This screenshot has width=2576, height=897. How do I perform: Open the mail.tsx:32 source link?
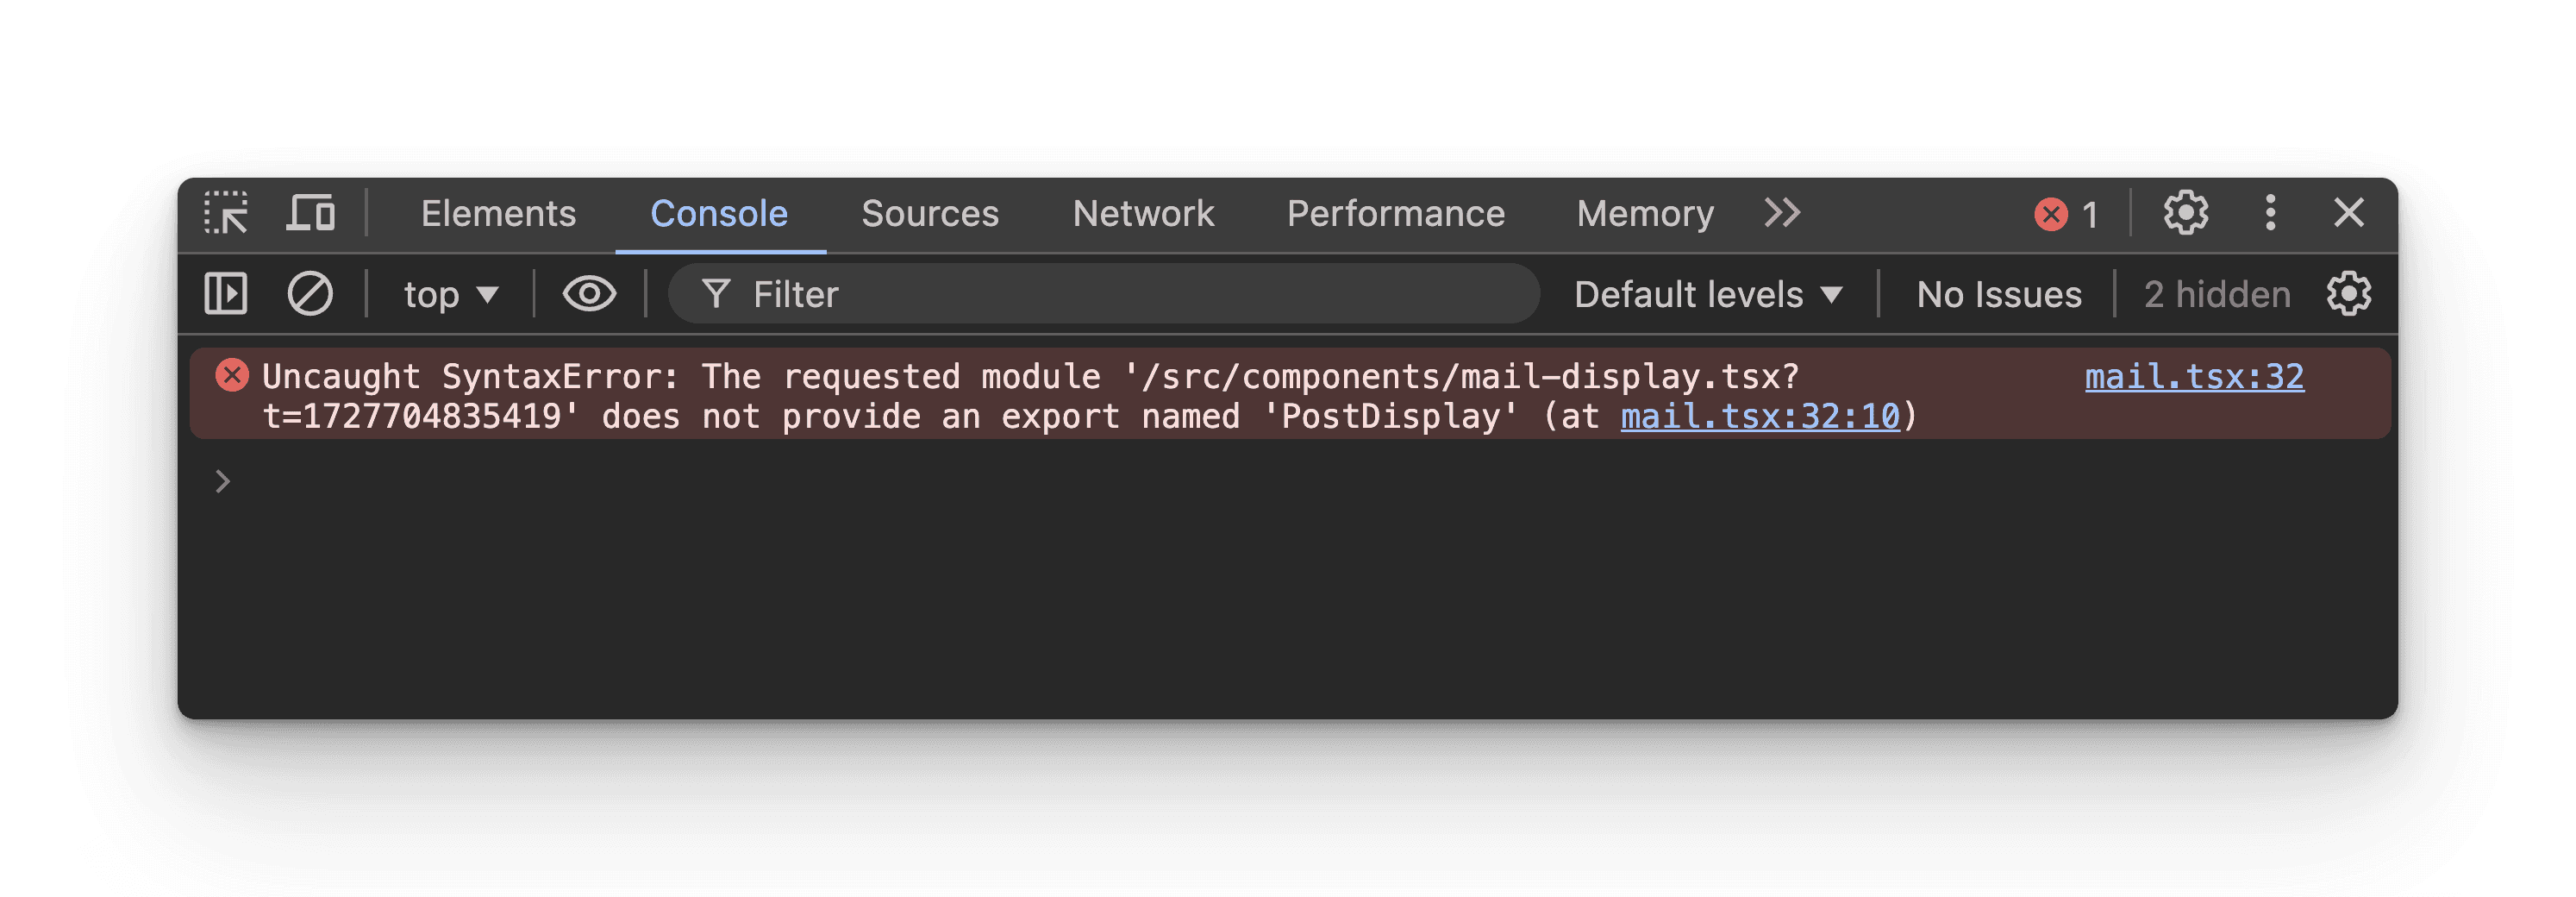click(2194, 377)
